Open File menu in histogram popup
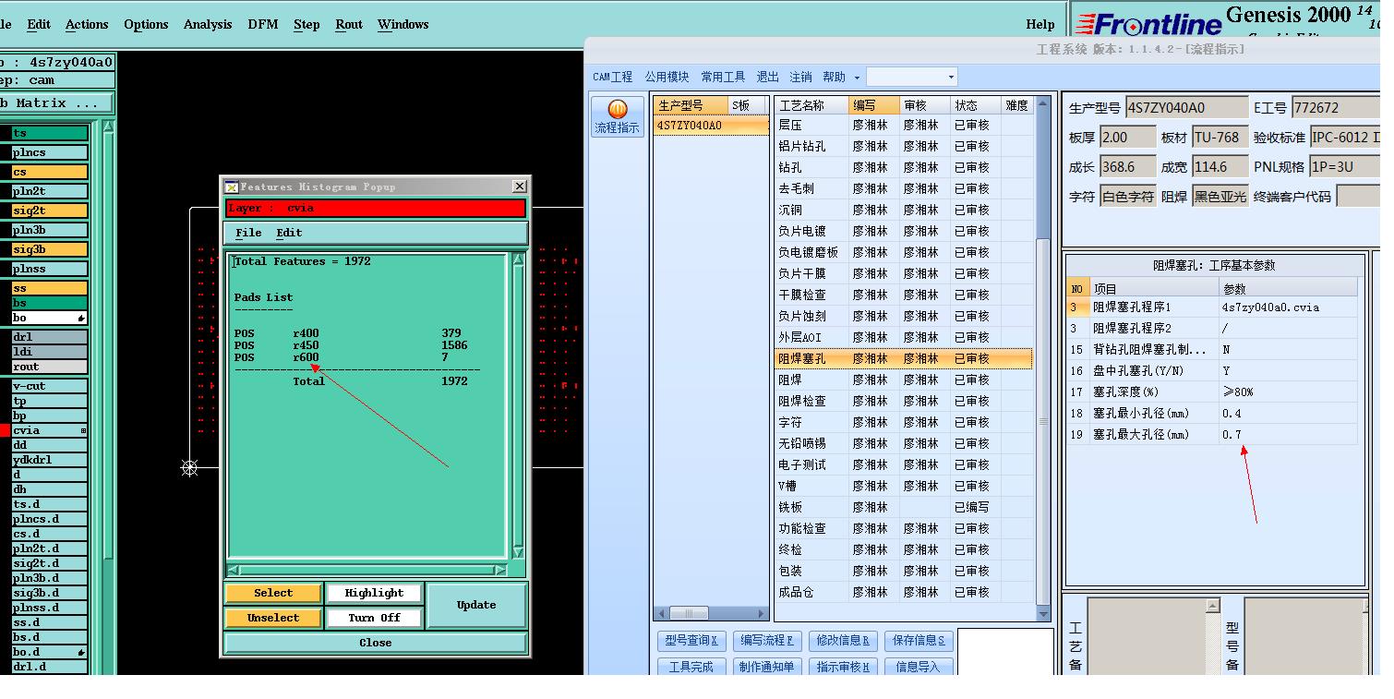The width and height of the screenshot is (1394, 699). click(248, 233)
